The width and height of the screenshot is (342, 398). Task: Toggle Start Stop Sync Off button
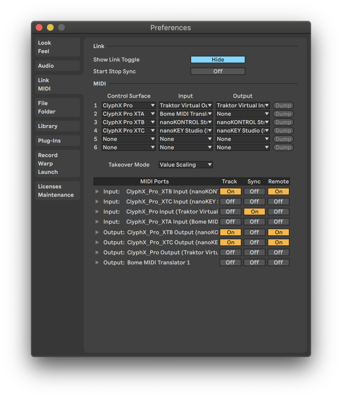point(218,71)
